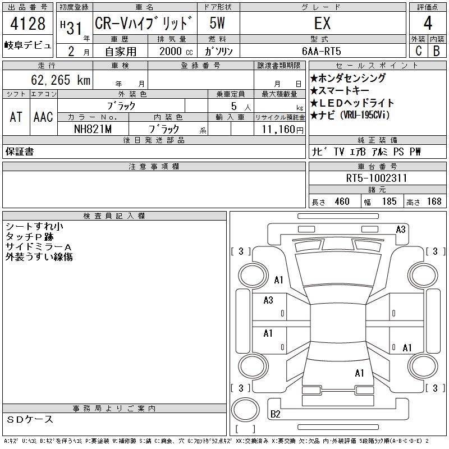Screen dimensions: 449x449
Task: Click the セールスポイント header
Action: (x=377, y=65)
